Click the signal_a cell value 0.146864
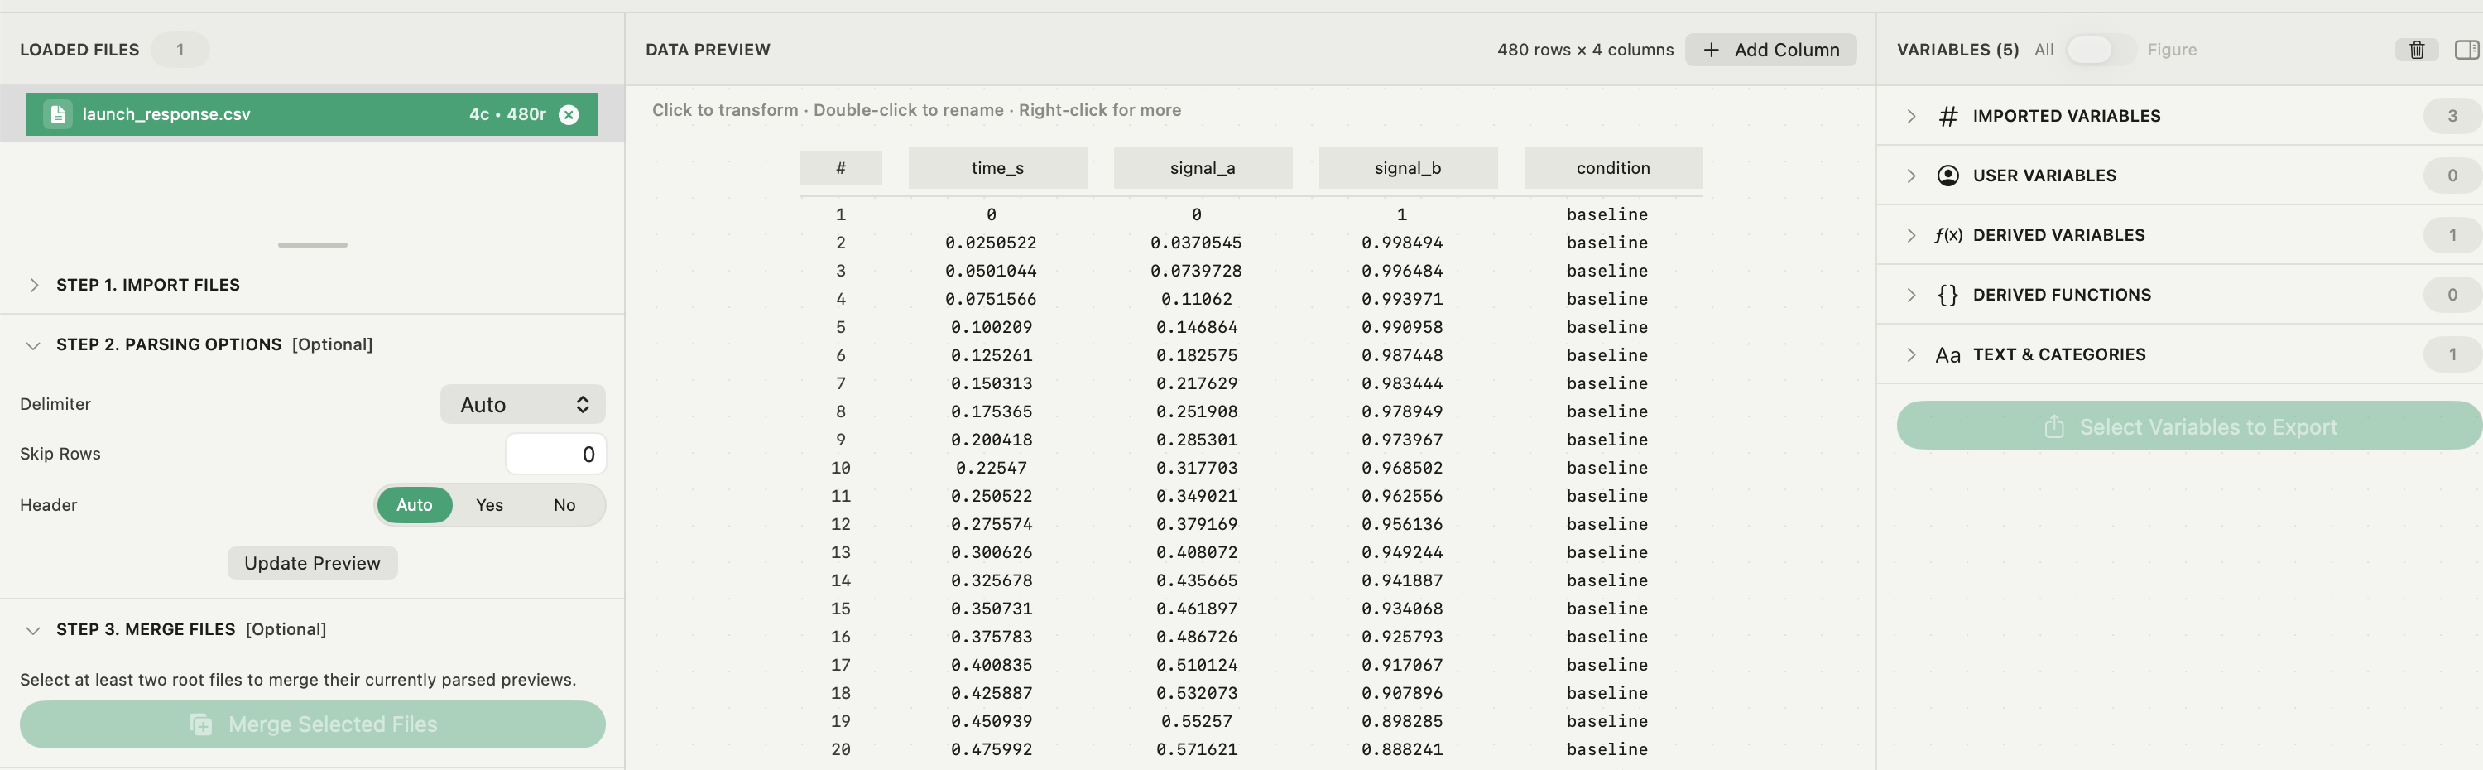 [1196, 328]
